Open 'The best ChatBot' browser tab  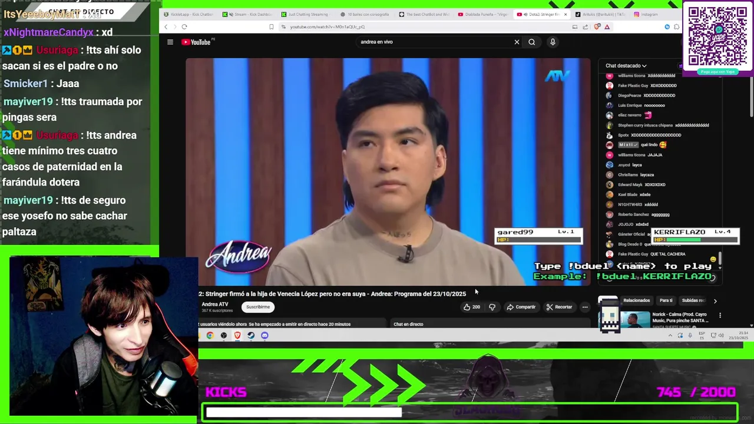click(x=423, y=14)
